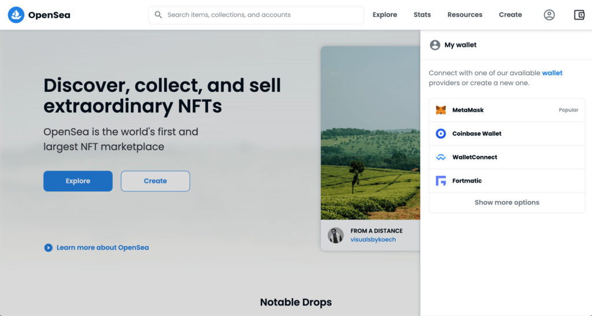Select WalletConnect option
Screen dimensions: 592x316
(x=507, y=157)
